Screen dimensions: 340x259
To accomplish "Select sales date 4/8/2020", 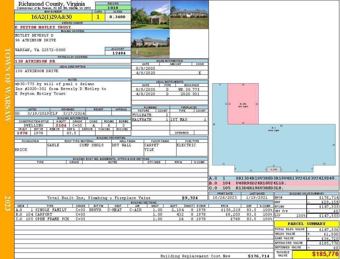I will (145, 73).
